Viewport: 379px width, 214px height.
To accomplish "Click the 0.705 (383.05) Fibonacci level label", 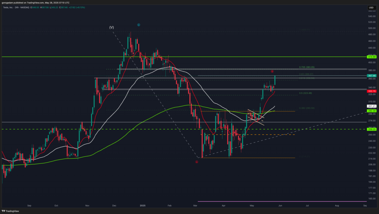I will pyautogui.click(x=306, y=67).
